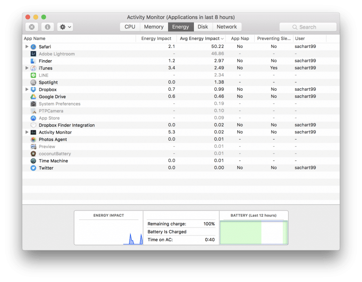This screenshot has height=282, width=362.
Task: Open the gear action menu
Action: click(65, 27)
